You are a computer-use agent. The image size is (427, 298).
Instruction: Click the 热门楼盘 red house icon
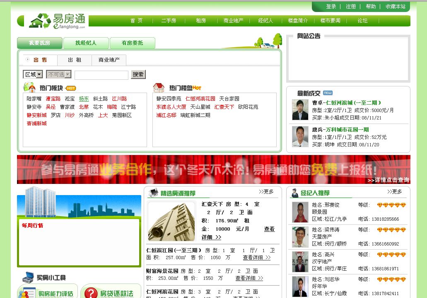[159, 88]
